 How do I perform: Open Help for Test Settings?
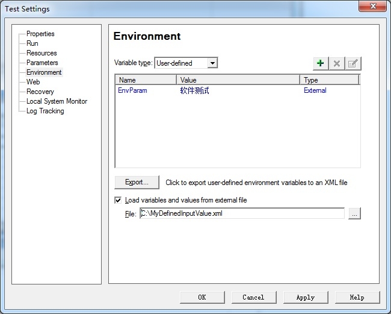tap(357, 297)
